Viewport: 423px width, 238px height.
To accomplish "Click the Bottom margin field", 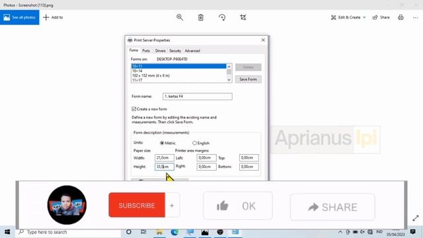I will coord(249,167).
